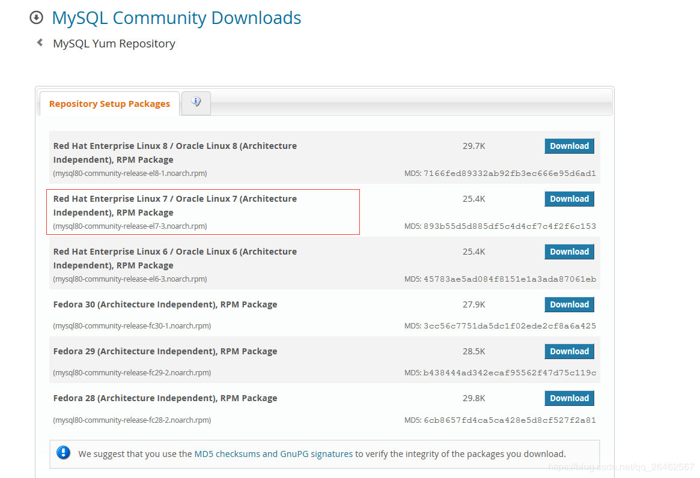Image resolution: width=700 pixels, height=478 pixels.
Task: Download the Fedora 30 RPM package
Action: tap(569, 304)
